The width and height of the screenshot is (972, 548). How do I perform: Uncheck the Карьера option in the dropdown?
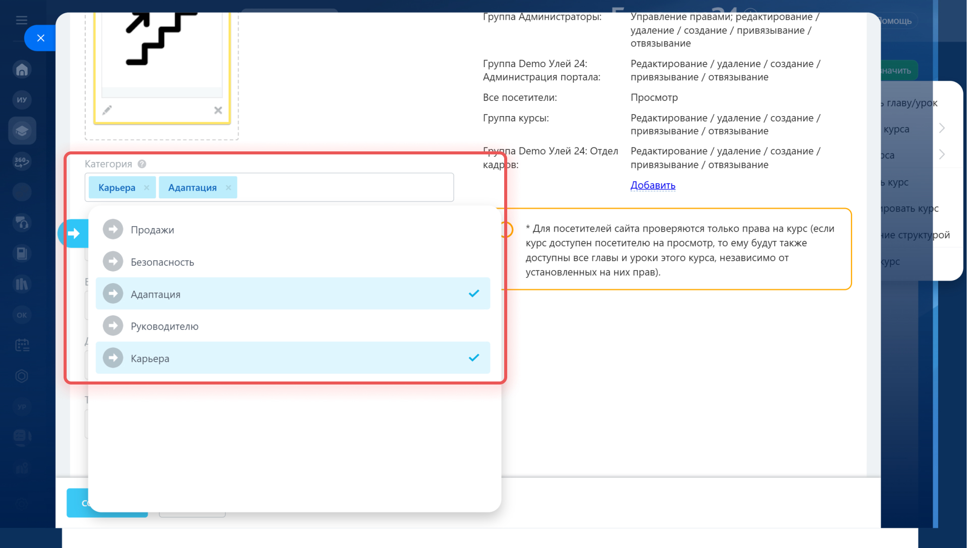(x=293, y=358)
